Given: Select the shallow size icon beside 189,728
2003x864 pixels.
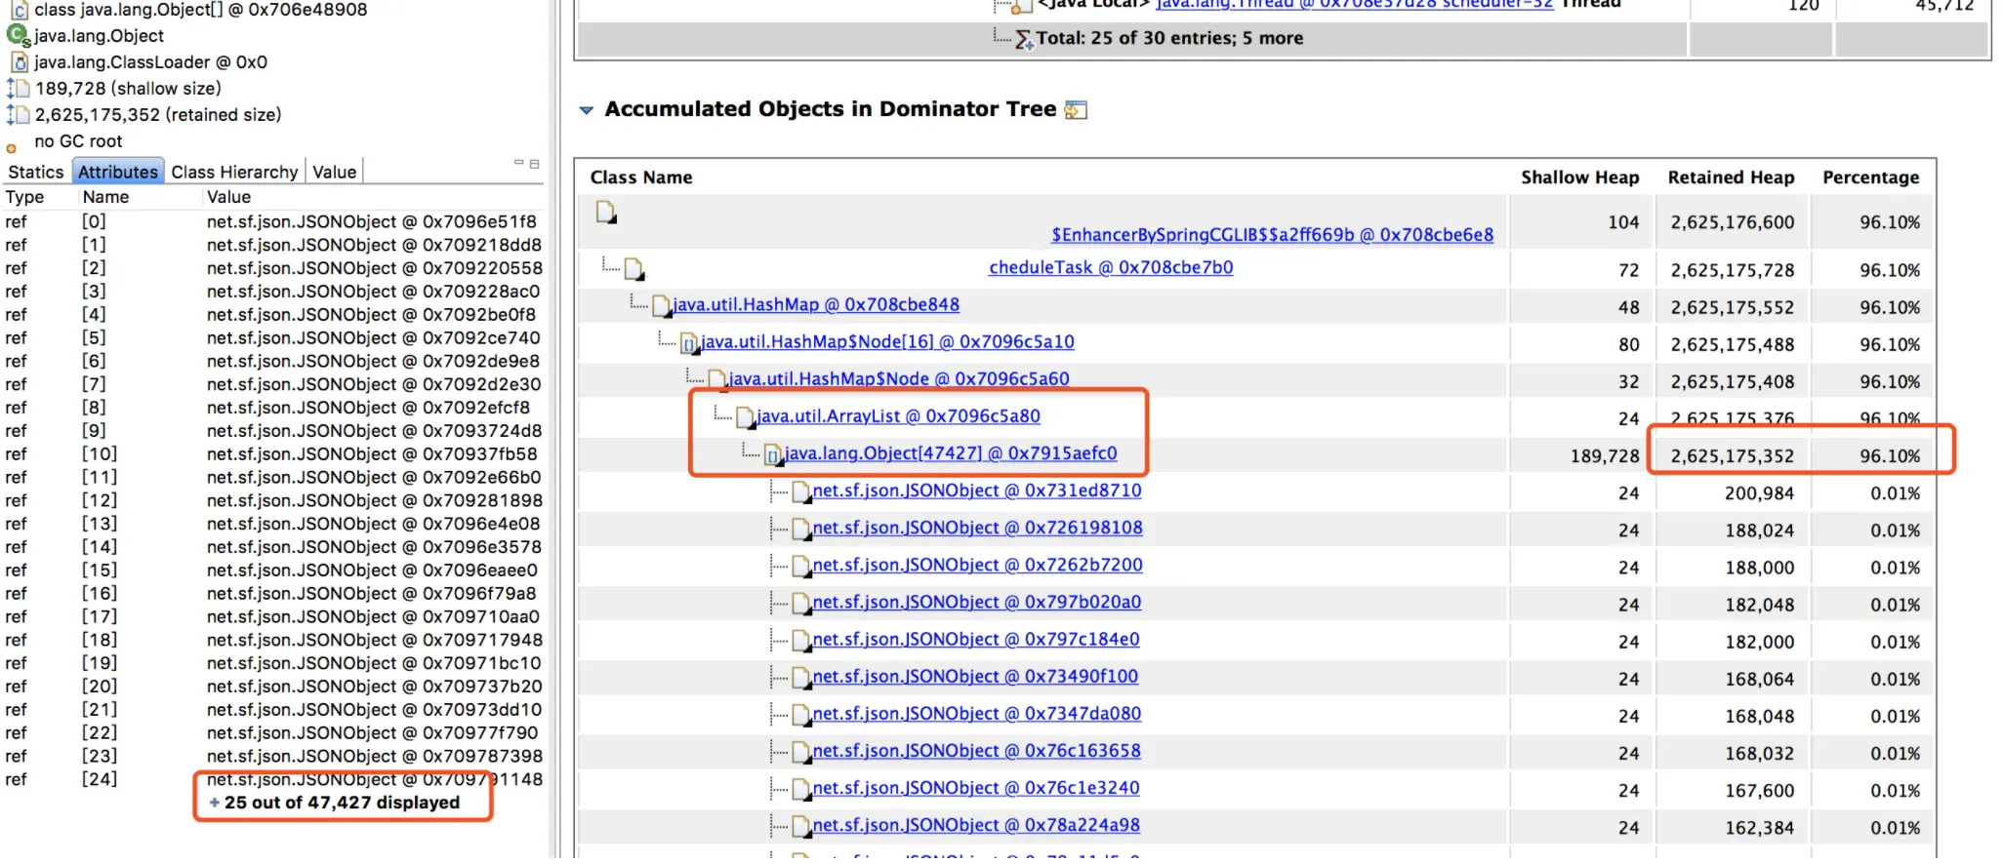Looking at the screenshot, I should coord(18,89).
